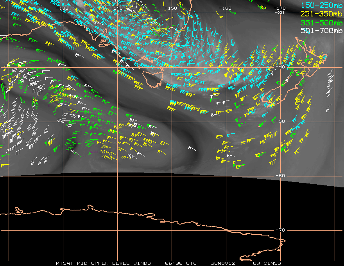Viewport: 344px width, 266px height.
Task: Select the -160 longitude label
Action: (x=225, y=8)
